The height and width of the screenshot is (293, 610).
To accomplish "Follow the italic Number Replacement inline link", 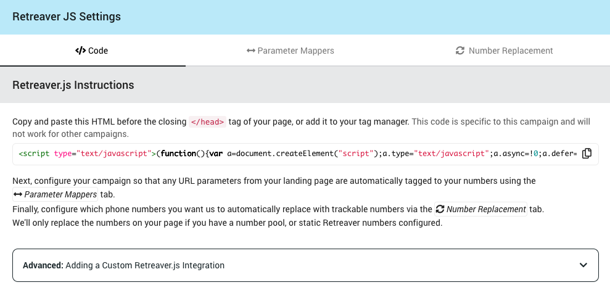I will pos(486,209).
